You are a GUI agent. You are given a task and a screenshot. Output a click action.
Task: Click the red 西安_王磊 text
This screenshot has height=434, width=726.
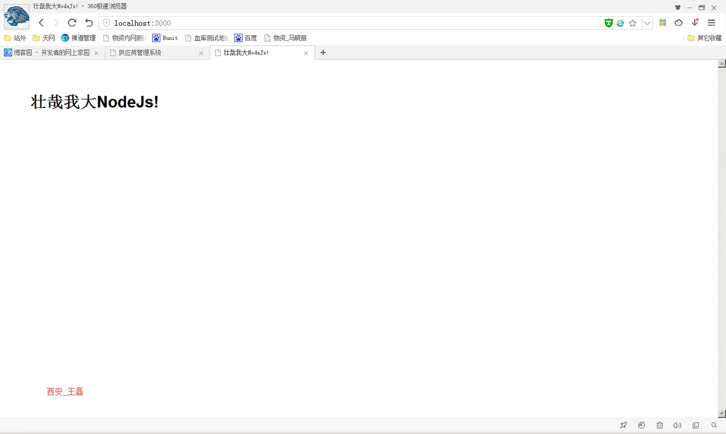pos(65,392)
